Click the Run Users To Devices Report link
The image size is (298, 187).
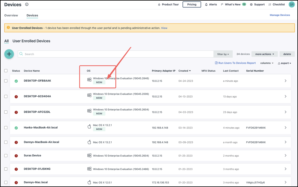point(235,63)
